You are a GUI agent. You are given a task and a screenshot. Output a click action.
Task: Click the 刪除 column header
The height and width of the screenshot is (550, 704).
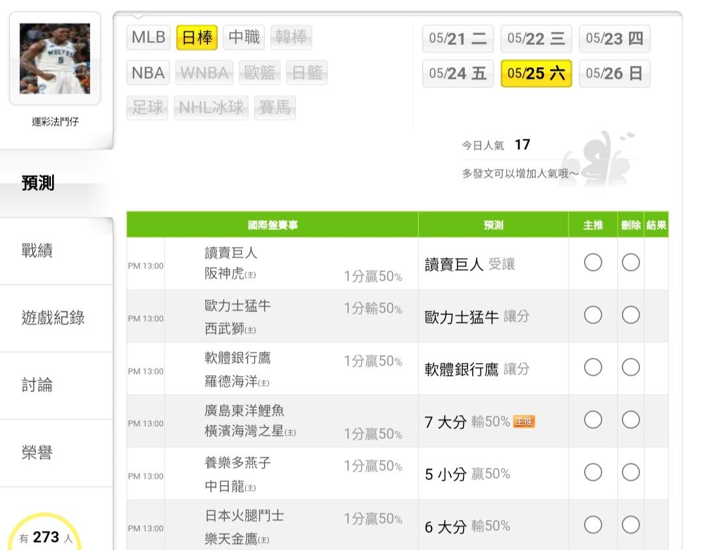pos(630,225)
